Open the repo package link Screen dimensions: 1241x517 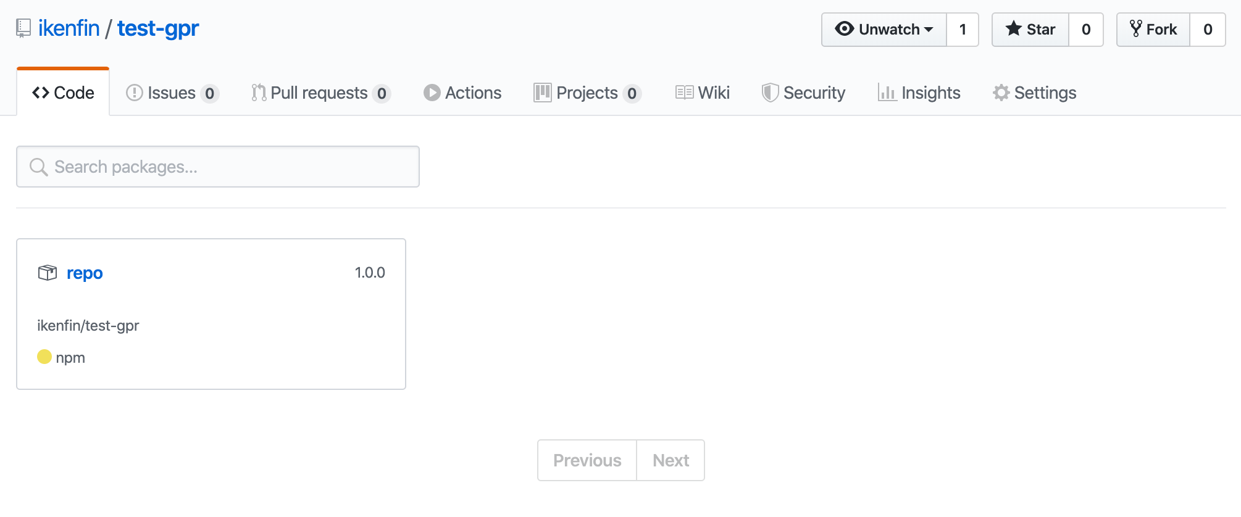[85, 273]
